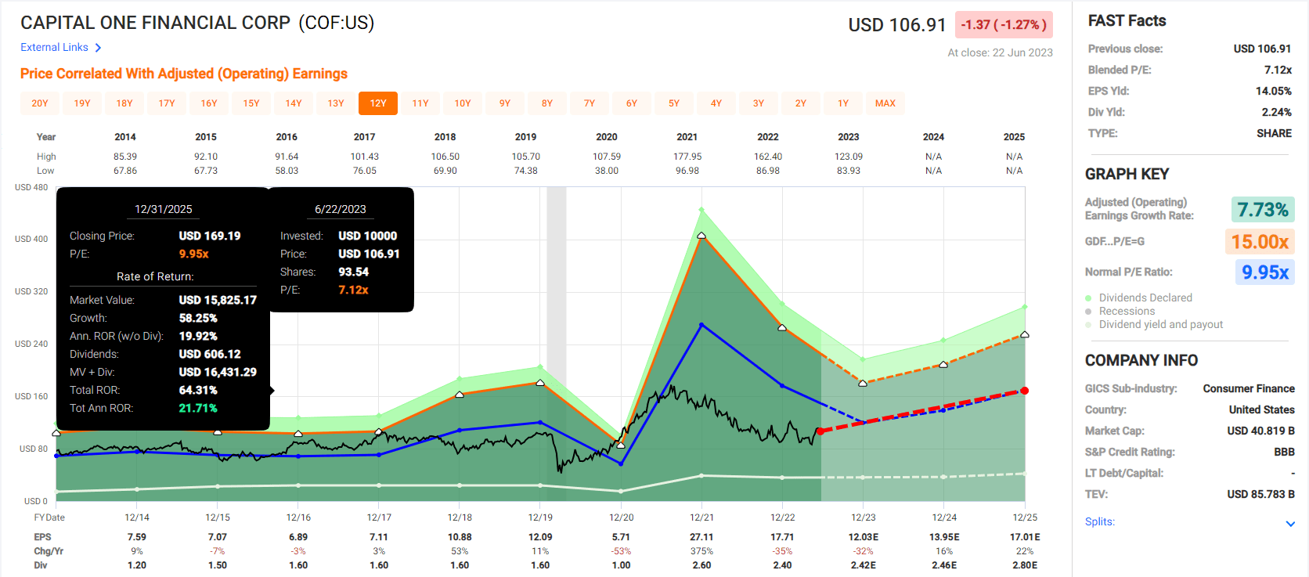1309x577 pixels.
Task: Click the 12/25 EPS estimate 17.01E
Action: pos(1025,537)
